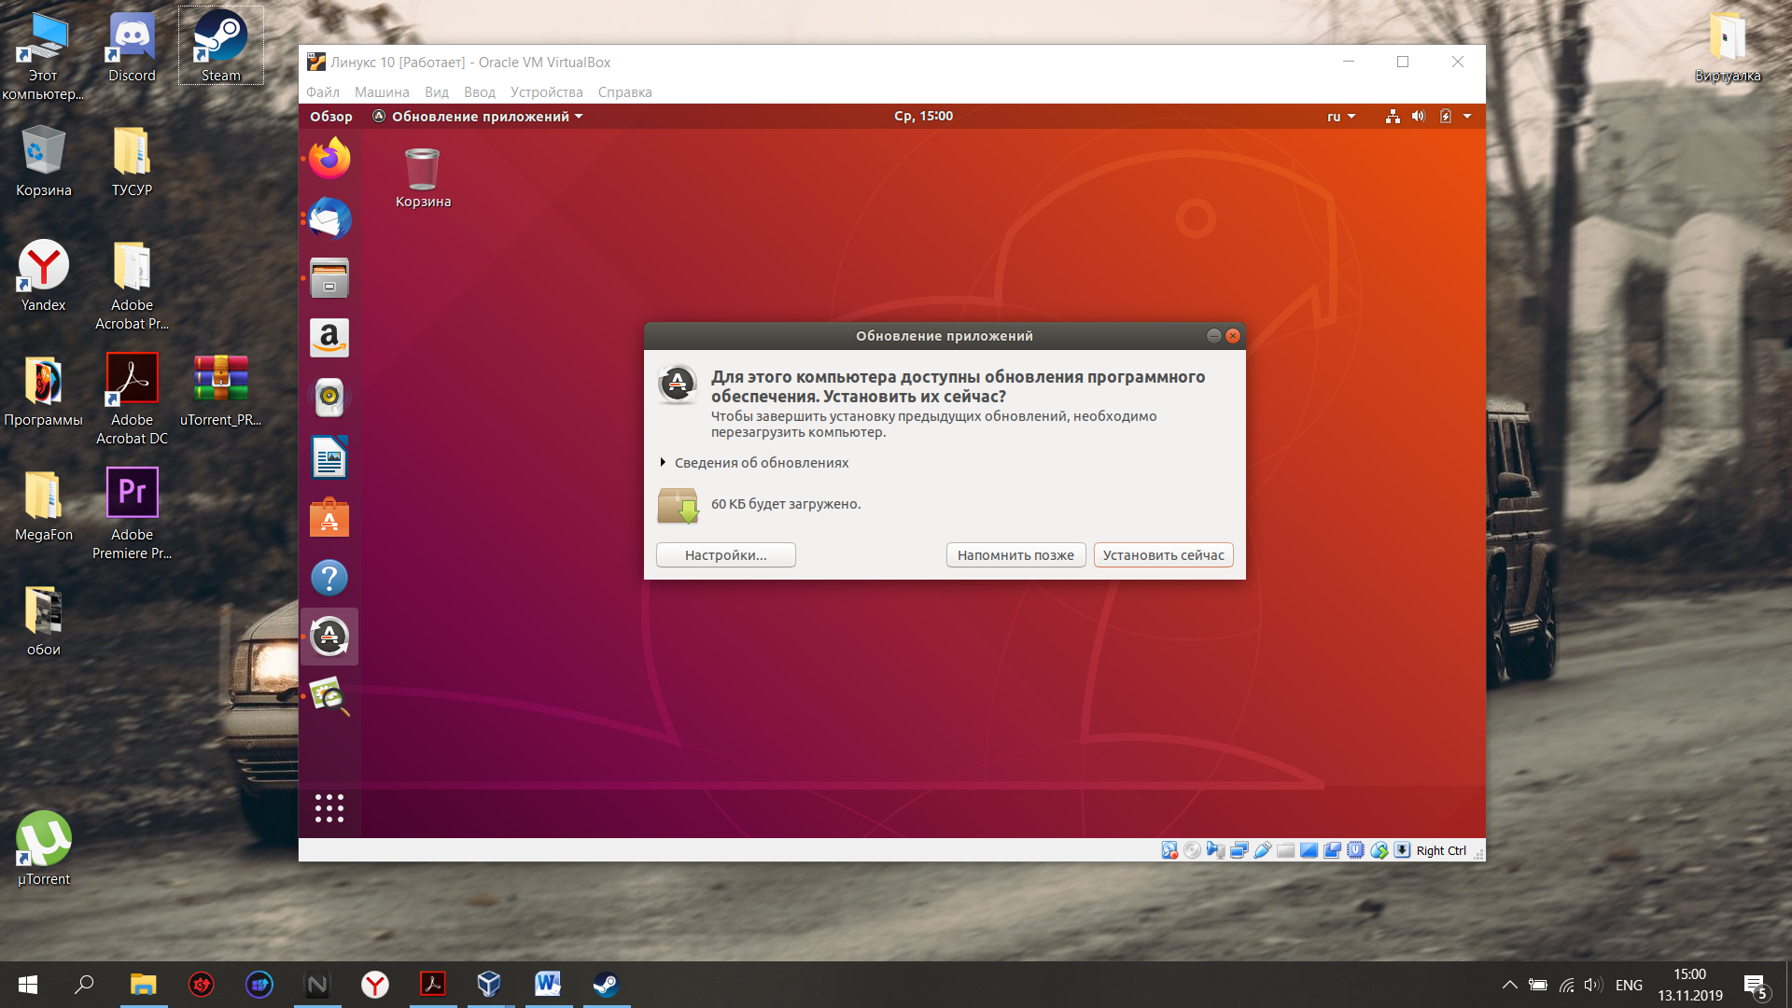Minimize the Обновление приложений dialog
1792x1008 pixels.
[x=1213, y=336]
